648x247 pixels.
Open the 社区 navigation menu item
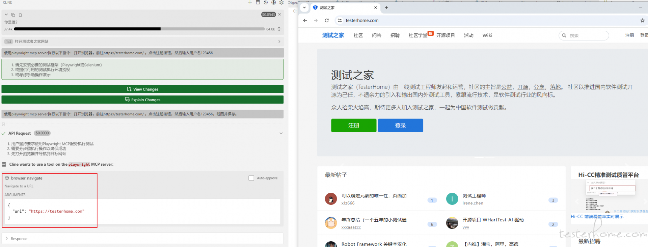point(358,35)
